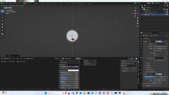Open the Edit menu
The image size is (169, 95).
(x=7, y=3)
